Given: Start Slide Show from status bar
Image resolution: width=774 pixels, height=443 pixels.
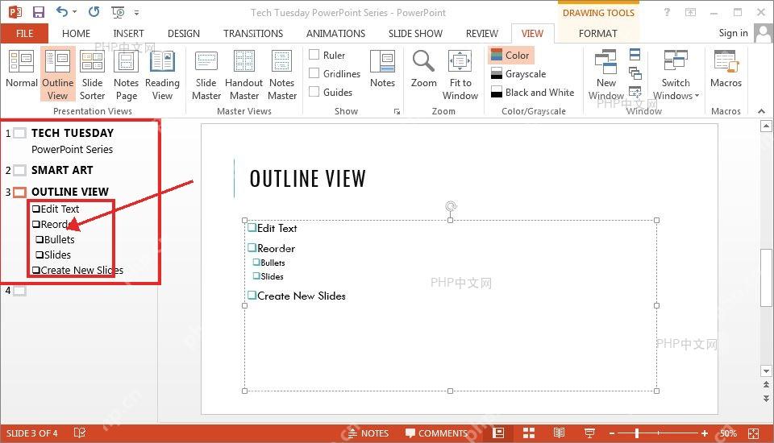Looking at the screenshot, I should (589, 433).
